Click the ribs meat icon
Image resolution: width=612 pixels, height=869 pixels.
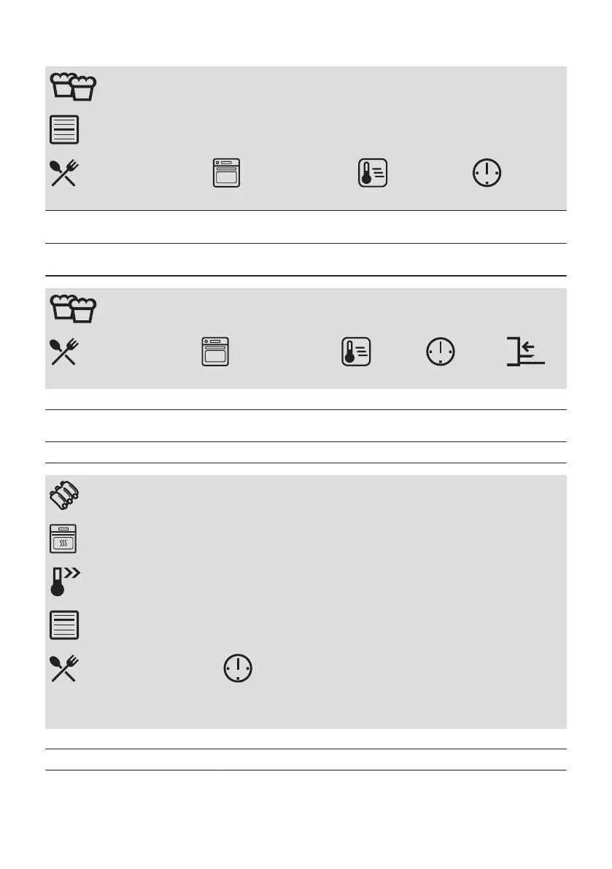(x=64, y=495)
